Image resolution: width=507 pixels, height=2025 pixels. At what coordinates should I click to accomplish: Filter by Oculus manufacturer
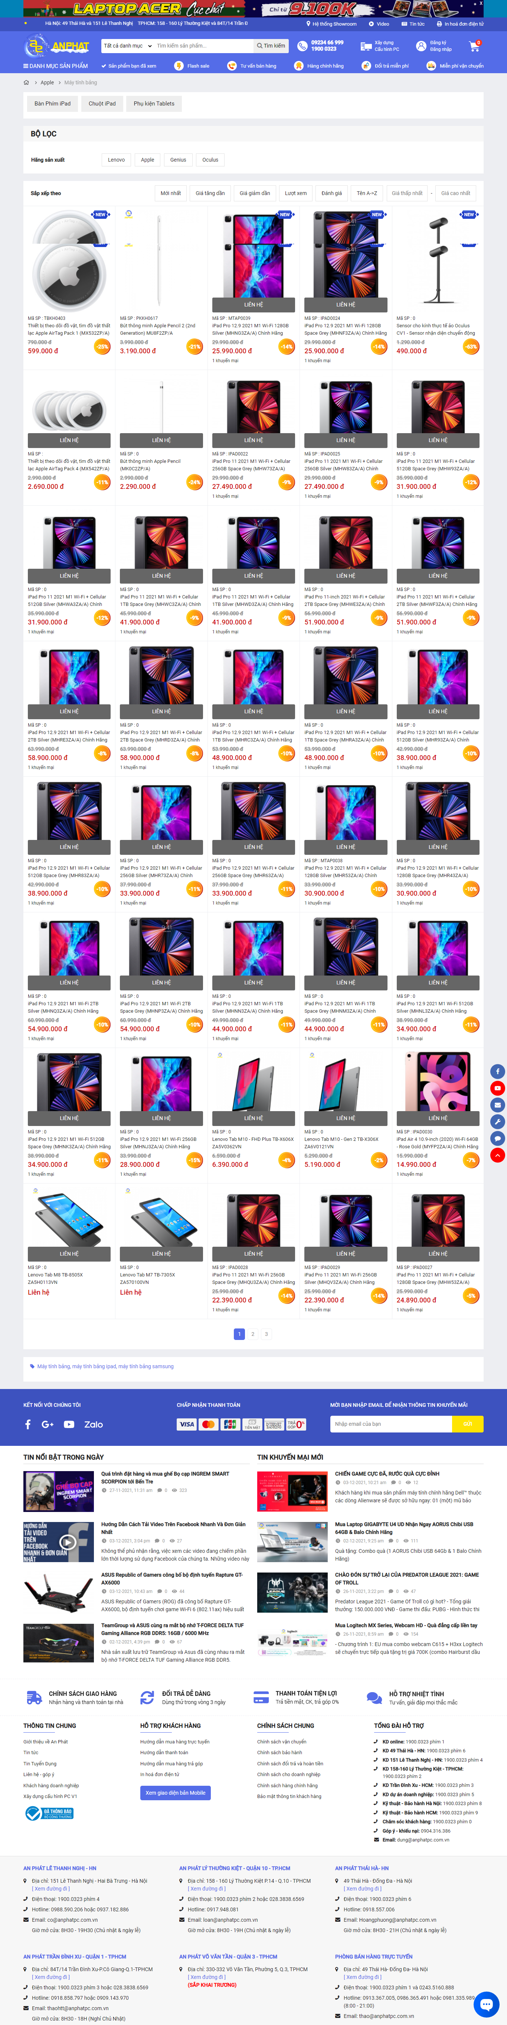click(210, 160)
